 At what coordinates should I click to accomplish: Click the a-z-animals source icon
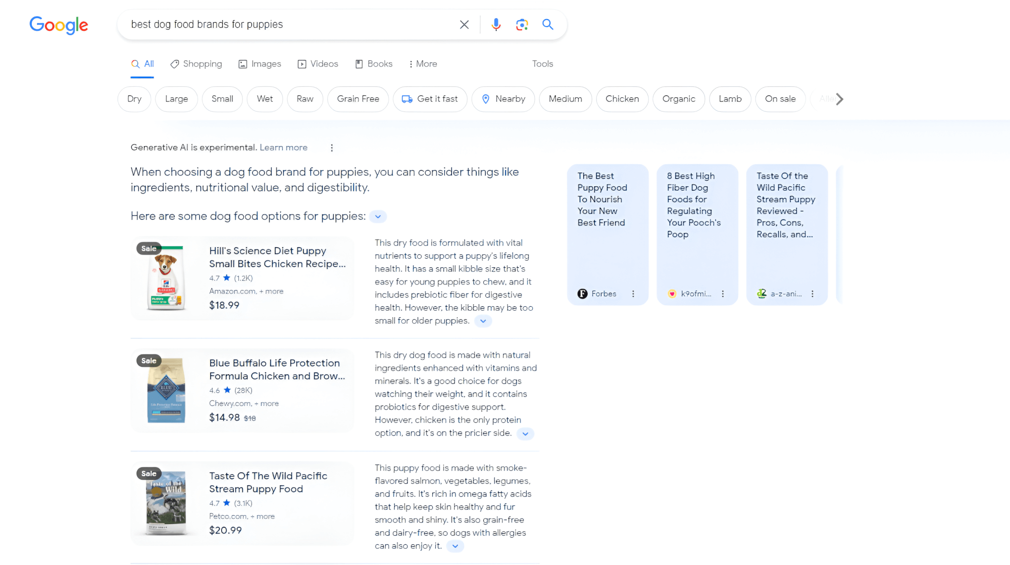762,294
